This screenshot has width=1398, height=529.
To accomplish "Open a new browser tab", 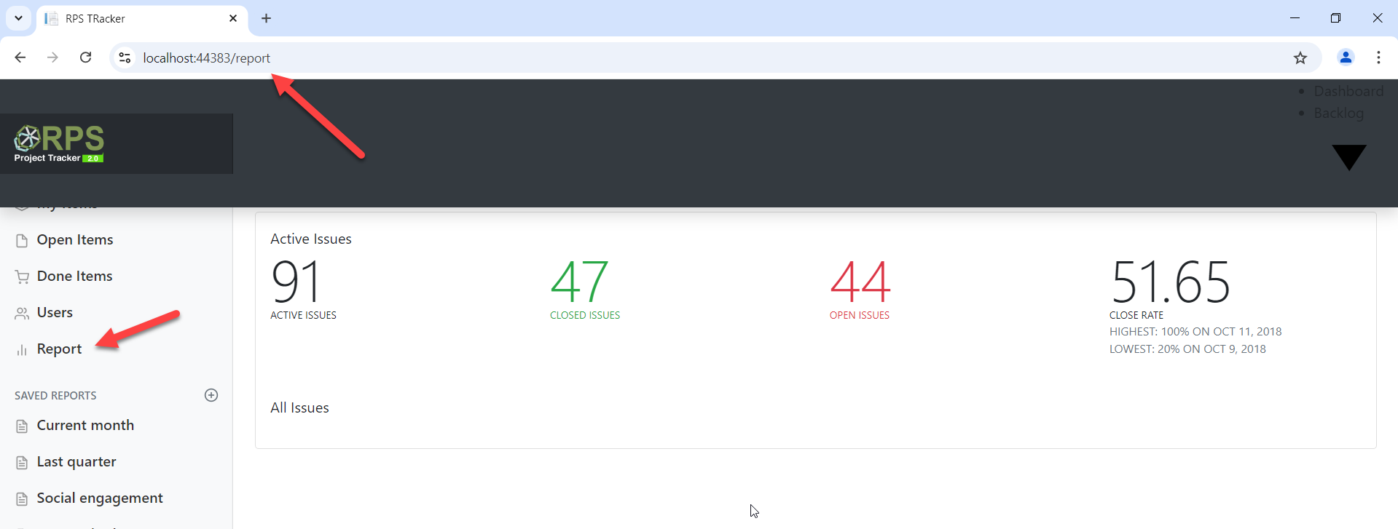I will click(x=266, y=18).
